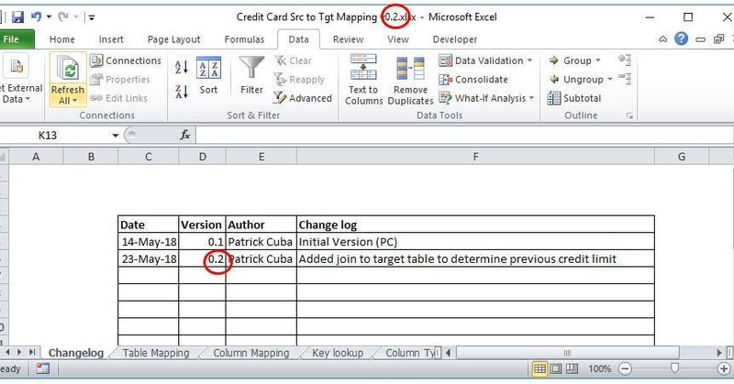Switch to the Key lookup sheet tab
The width and height of the screenshot is (734, 384).
tap(338, 353)
